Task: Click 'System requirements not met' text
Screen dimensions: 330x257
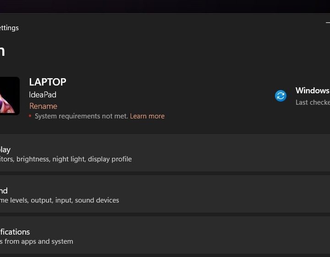Action: point(81,116)
